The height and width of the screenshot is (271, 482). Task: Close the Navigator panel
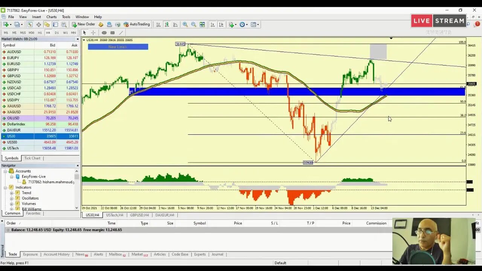tap(78, 166)
